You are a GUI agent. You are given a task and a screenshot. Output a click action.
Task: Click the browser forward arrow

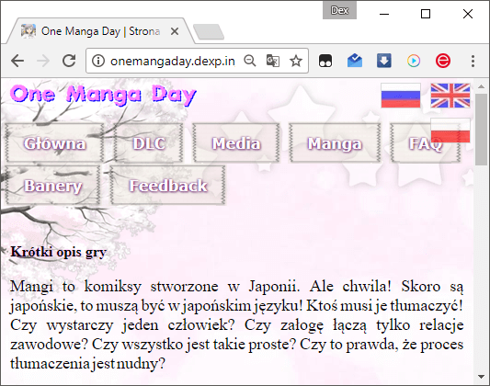coord(43,61)
